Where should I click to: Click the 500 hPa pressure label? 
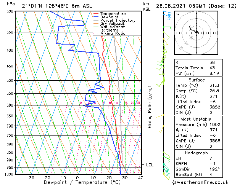click(x=10, y=80)
